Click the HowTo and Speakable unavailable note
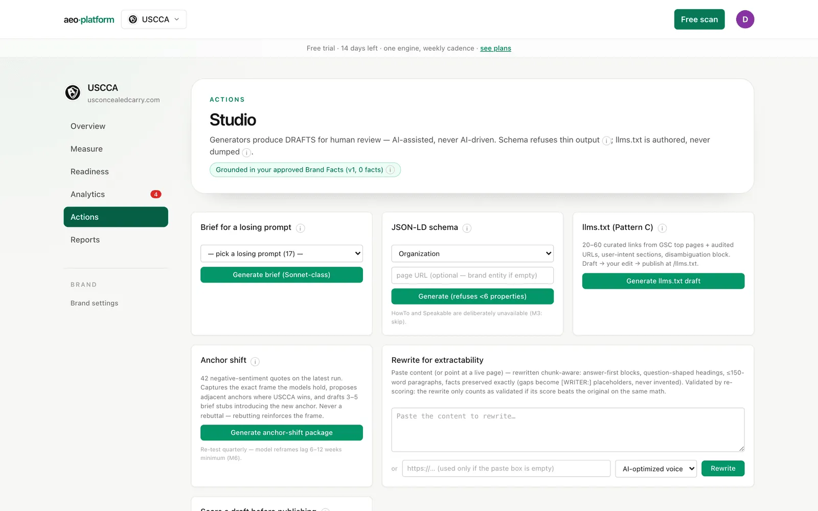 point(467,317)
